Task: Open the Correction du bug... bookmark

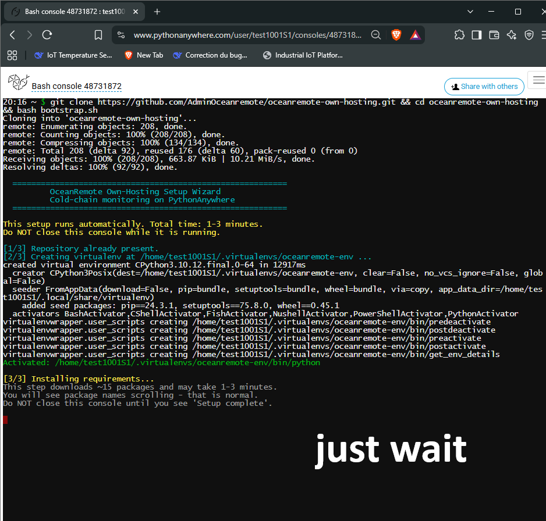Action: point(210,55)
